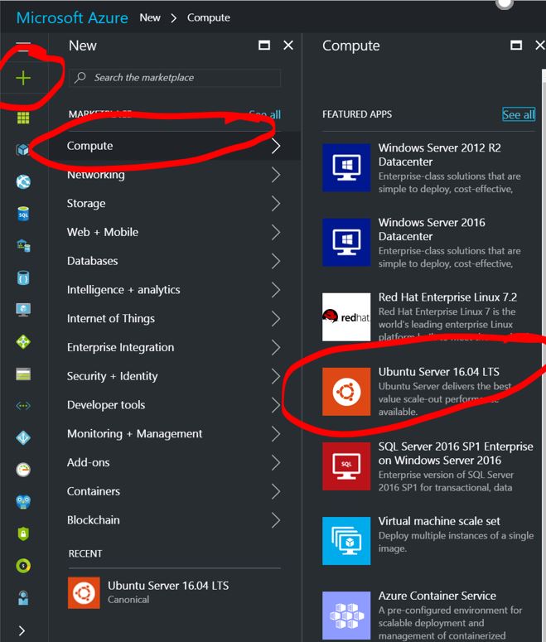Image resolution: width=546 pixels, height=642 pixels.
Task: Click the Microsoft Azure logo text
Action: [x=72, y=17]
